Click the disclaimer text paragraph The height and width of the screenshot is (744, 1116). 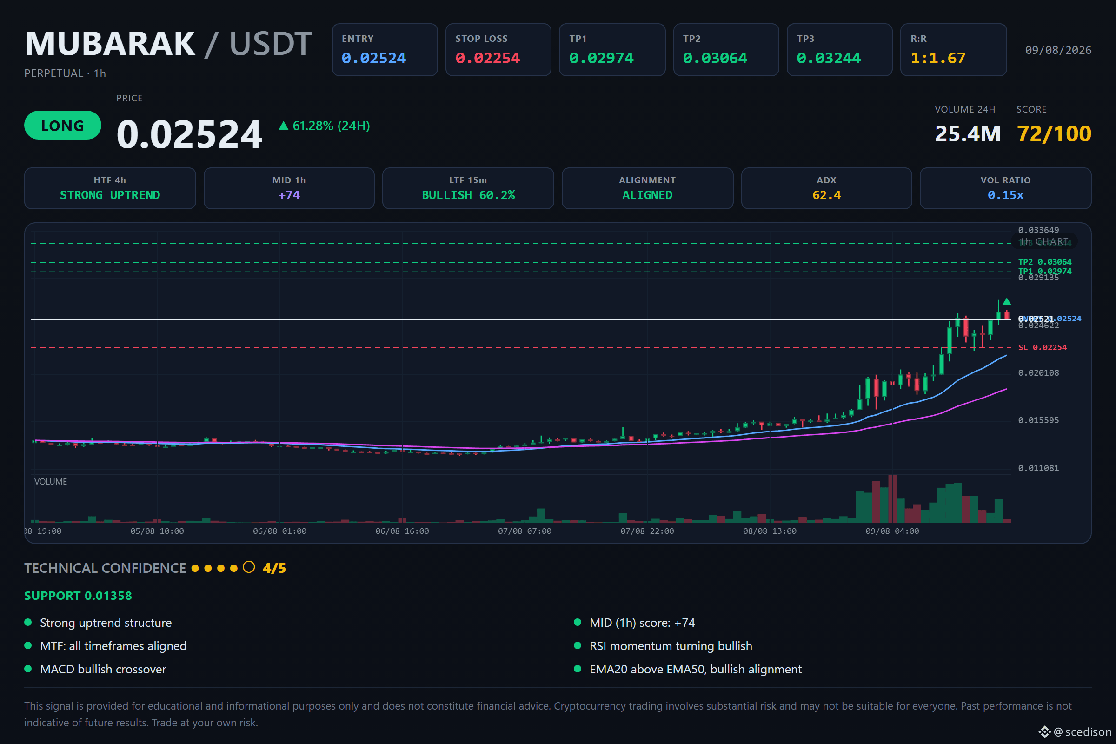tap(548, 715)
